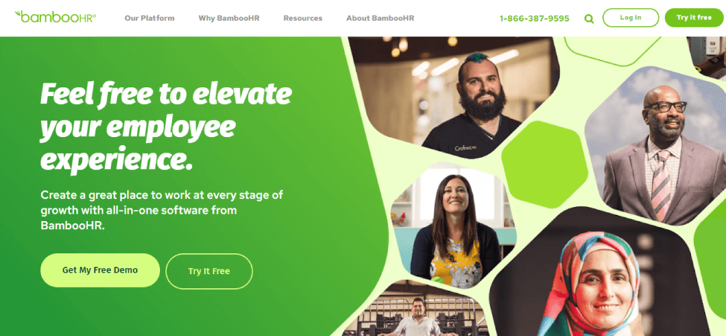Click the hero headline about employee experience
This screenshot has width=726, height=336.
click(166, 127)
